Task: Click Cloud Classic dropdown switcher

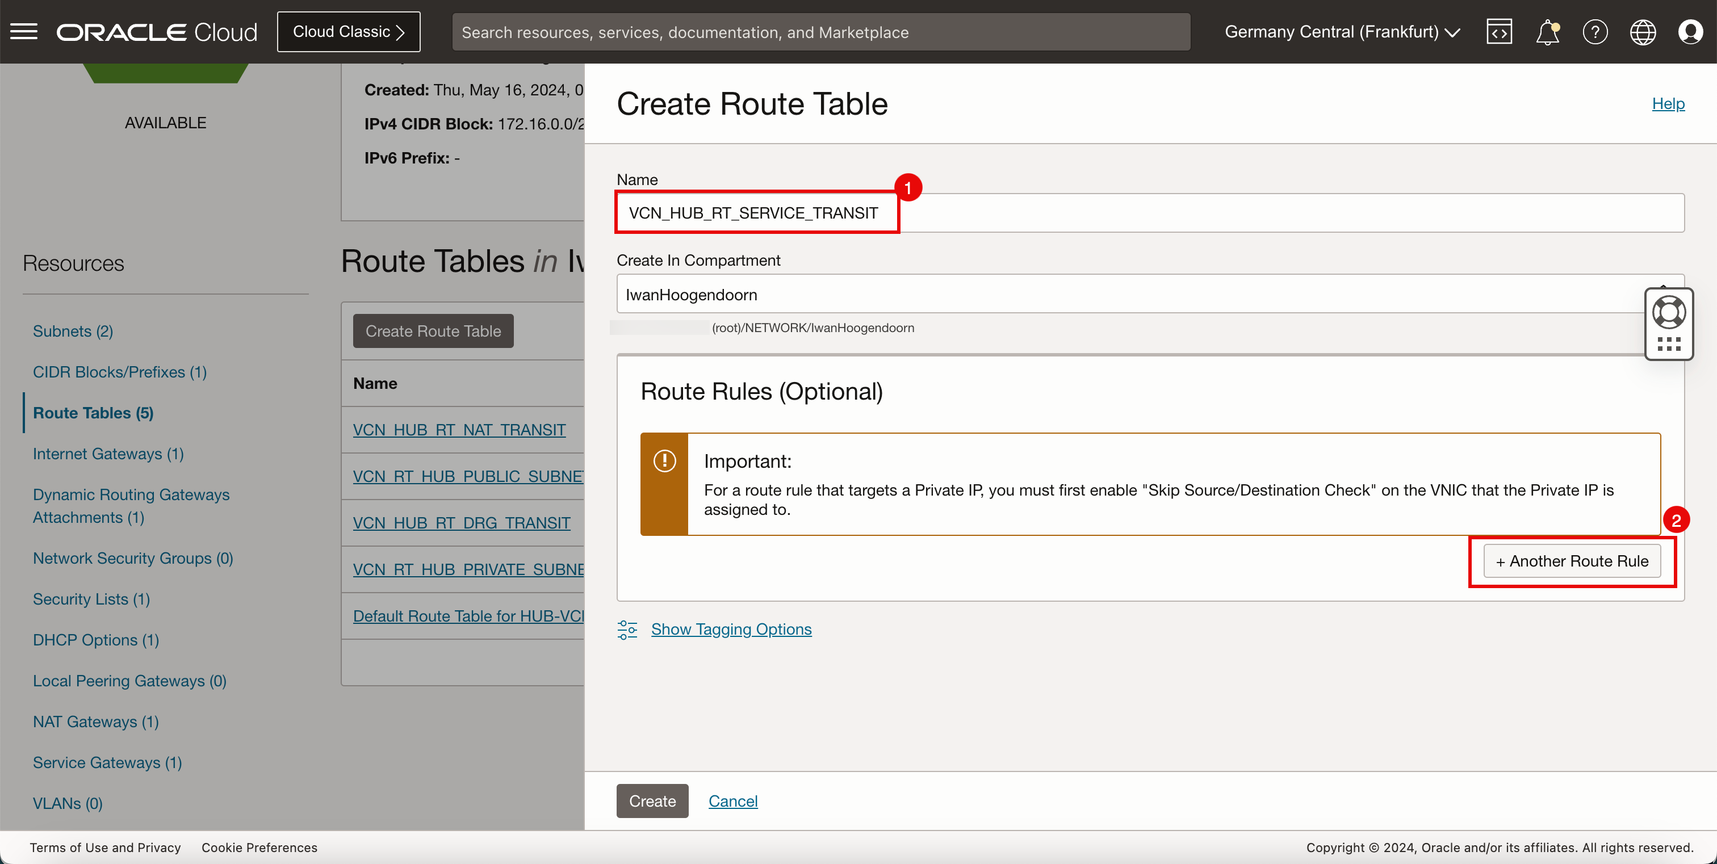Action: click(349, 31)
